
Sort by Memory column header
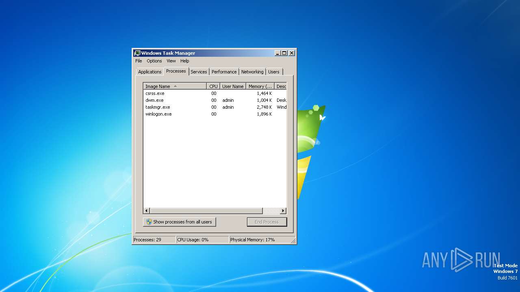(260, 86)
